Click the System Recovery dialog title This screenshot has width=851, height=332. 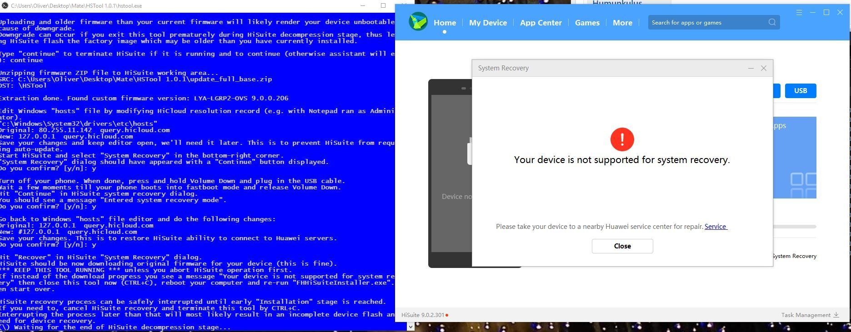click(503, 68)
